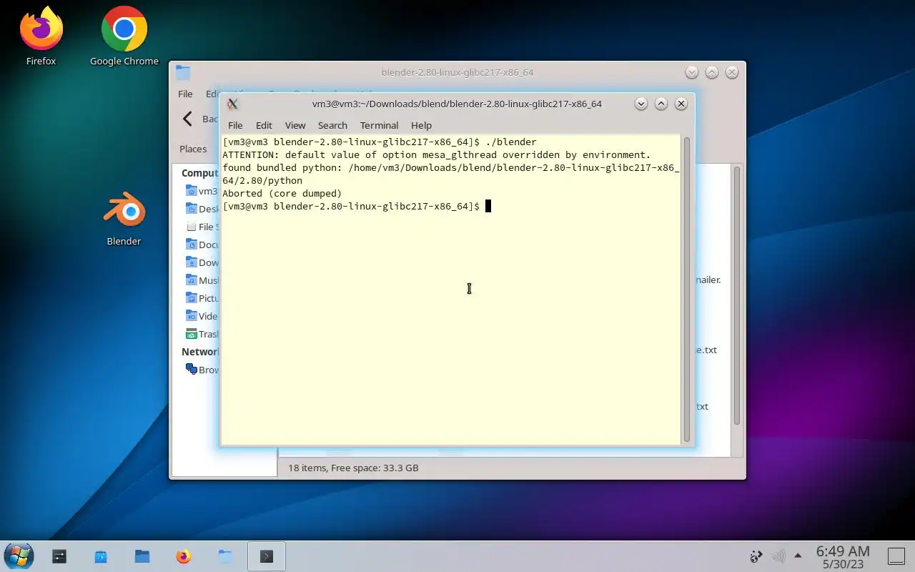Open Pictures in the Places sidebar
915x572 pixels.
coord(201,298)
